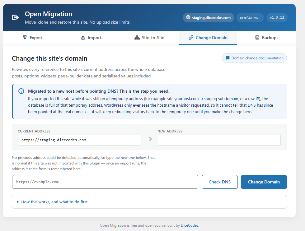This screenshot has width=305, height=231.
Task: Click the CURRENT ADDRESS label
Action: point(34,131)
